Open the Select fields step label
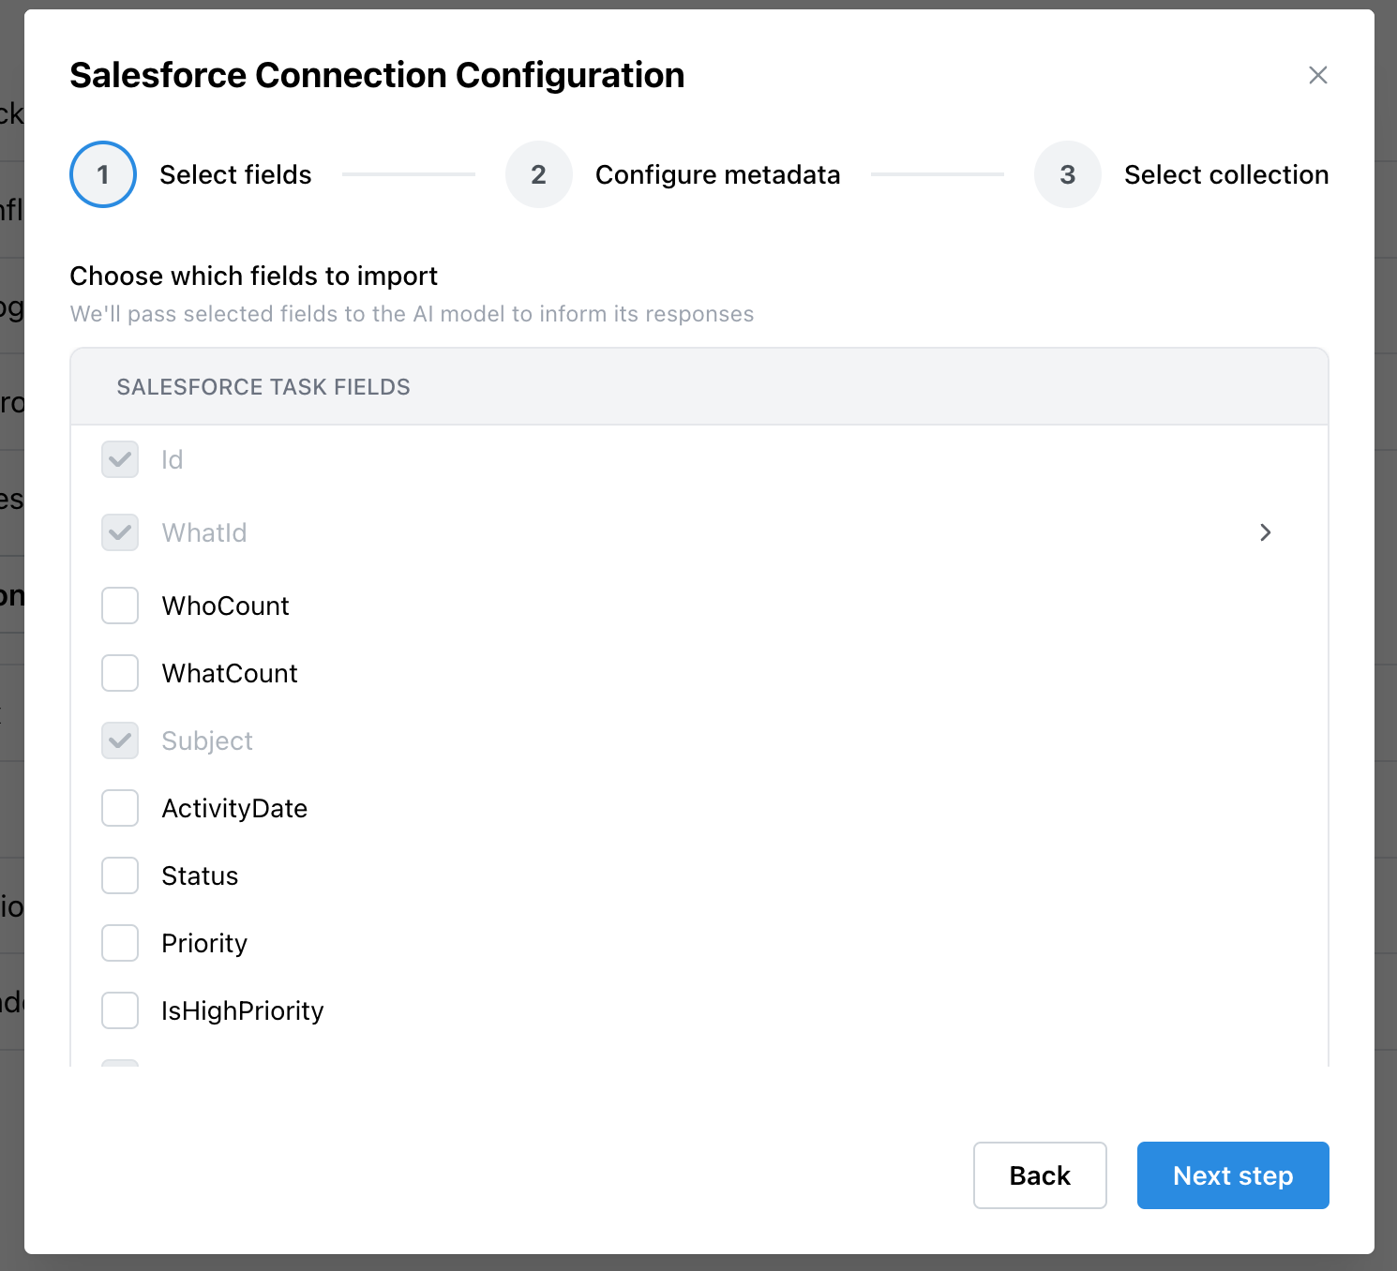 pyautogui.click(x=235, y=174)
